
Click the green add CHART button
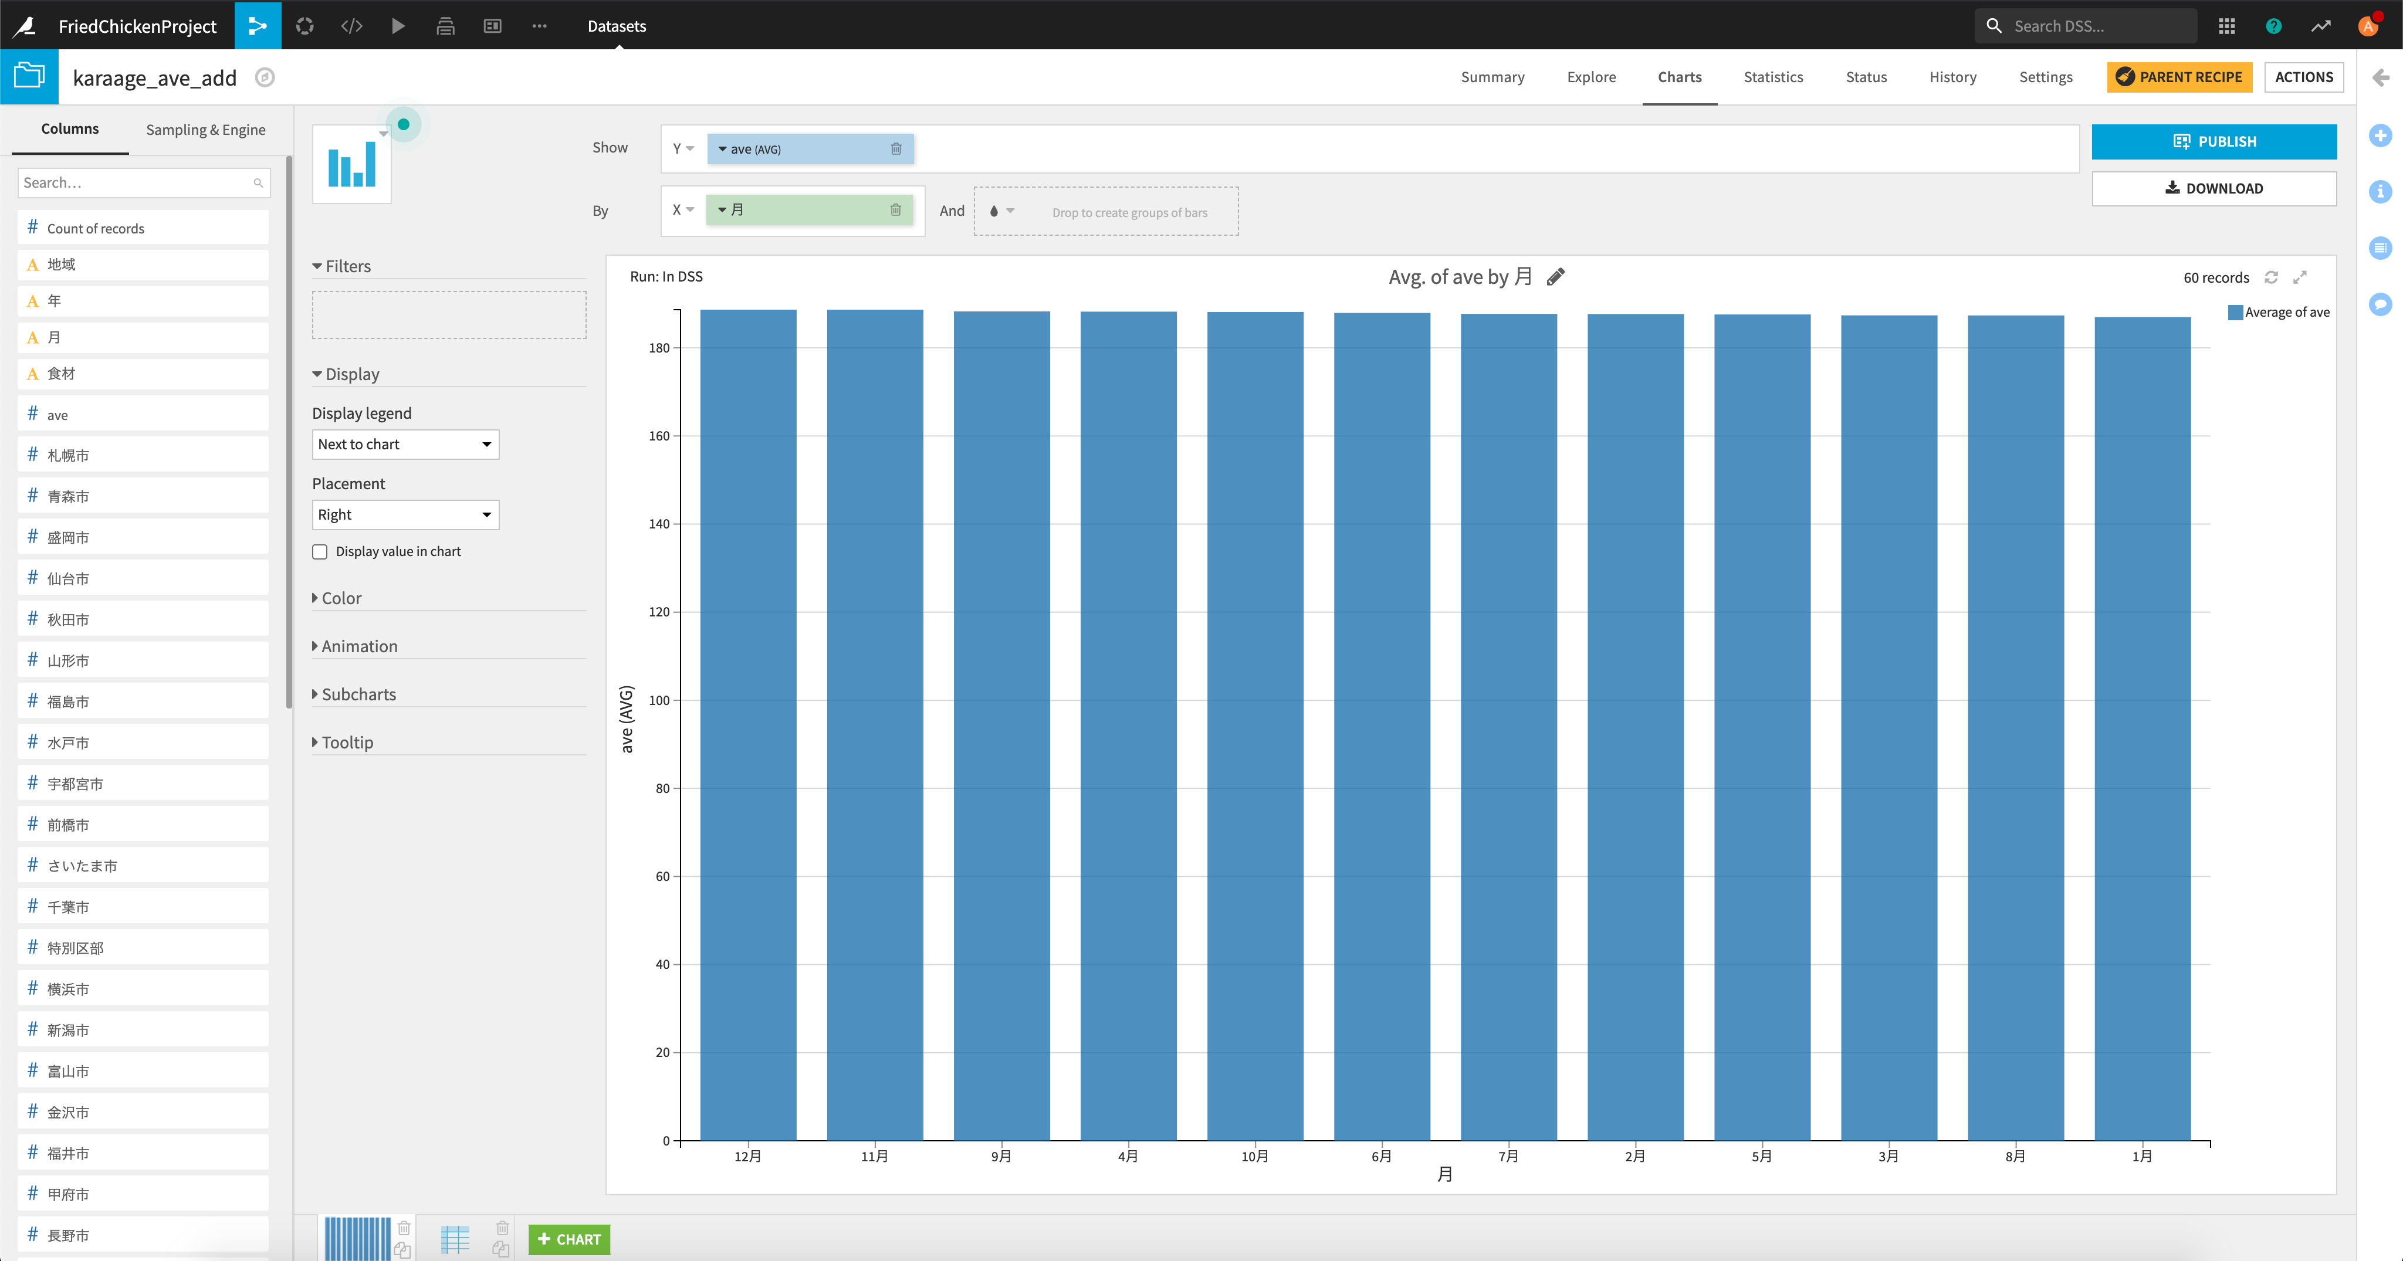[569, 1239]
